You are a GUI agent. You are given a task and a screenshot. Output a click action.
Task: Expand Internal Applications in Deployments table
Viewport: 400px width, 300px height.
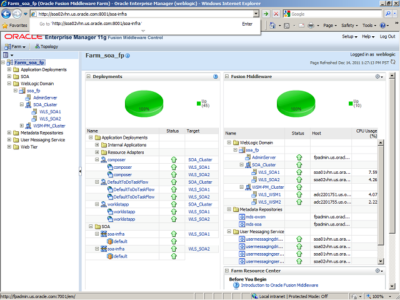click(x=97, y=144)
